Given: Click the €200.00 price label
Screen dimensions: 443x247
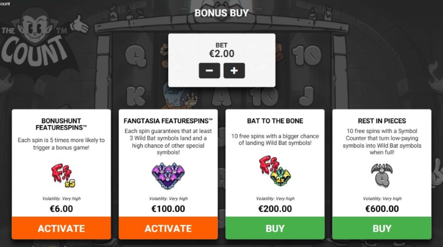Looking at the screenshot, I should click(x=275, y=209).
